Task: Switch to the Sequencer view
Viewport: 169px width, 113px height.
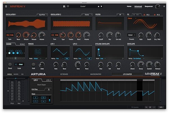Action: pos(149,6)
